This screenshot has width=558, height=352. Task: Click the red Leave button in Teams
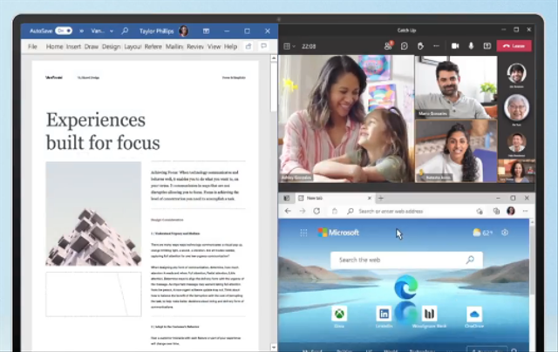point(514,46)
